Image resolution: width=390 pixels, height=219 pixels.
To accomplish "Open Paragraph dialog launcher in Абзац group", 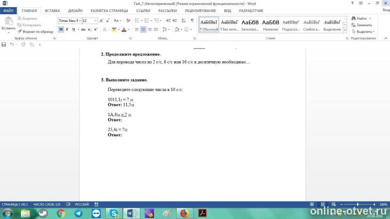I will click(195, 38).
